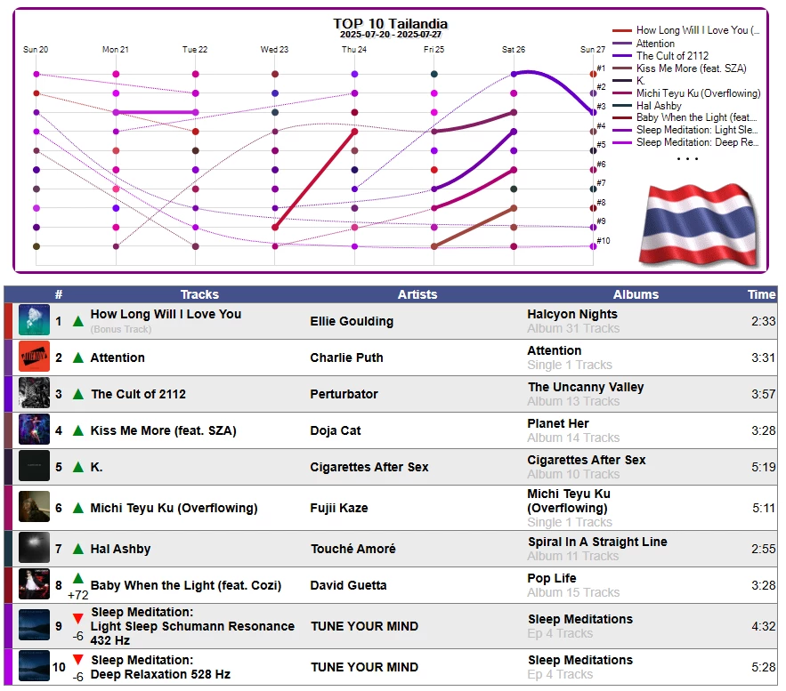Viewport: 786px width, 691px height.
Task: Open artist Ellie Goulding
Action: [x=352, y=321]
